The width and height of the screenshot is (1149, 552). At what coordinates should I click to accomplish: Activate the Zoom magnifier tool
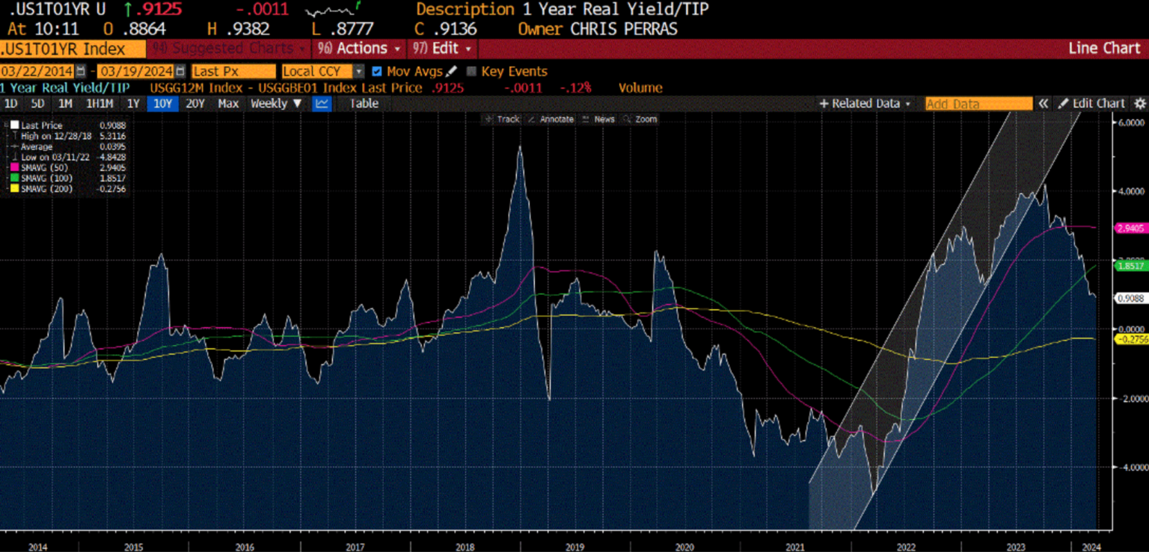click(x=642, y=119)
